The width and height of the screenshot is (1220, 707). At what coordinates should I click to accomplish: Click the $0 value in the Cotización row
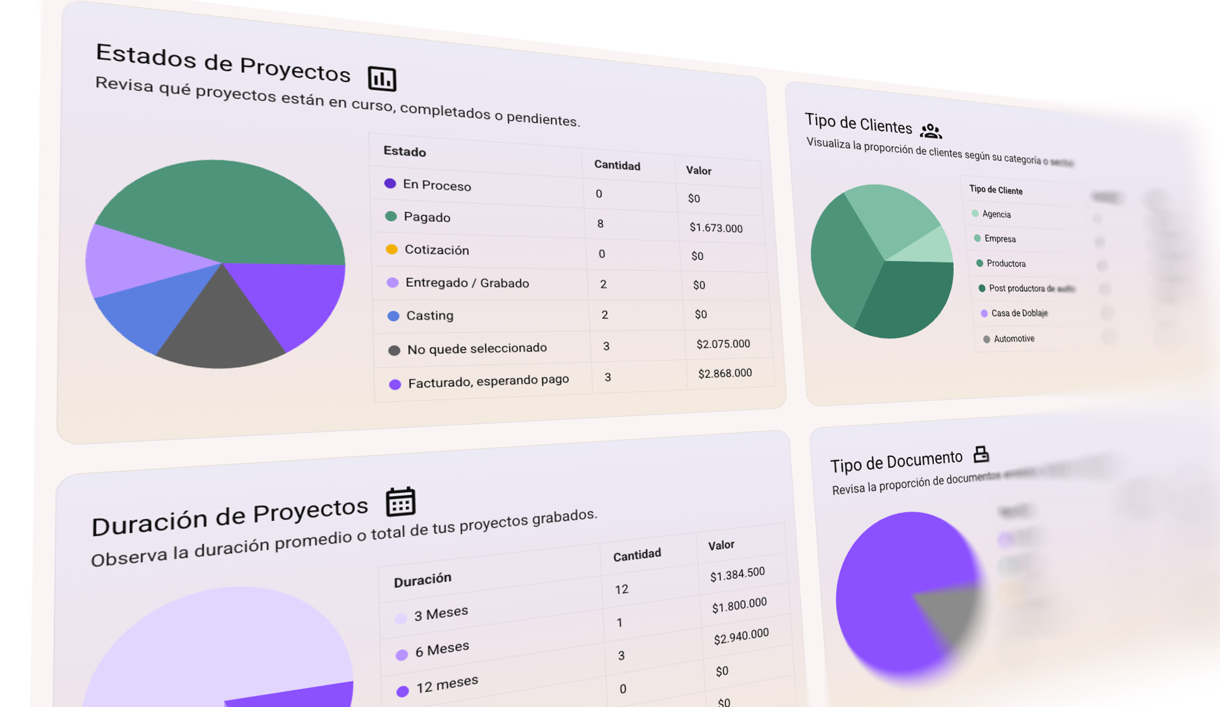pyautogui.click(x=697, y=256)
